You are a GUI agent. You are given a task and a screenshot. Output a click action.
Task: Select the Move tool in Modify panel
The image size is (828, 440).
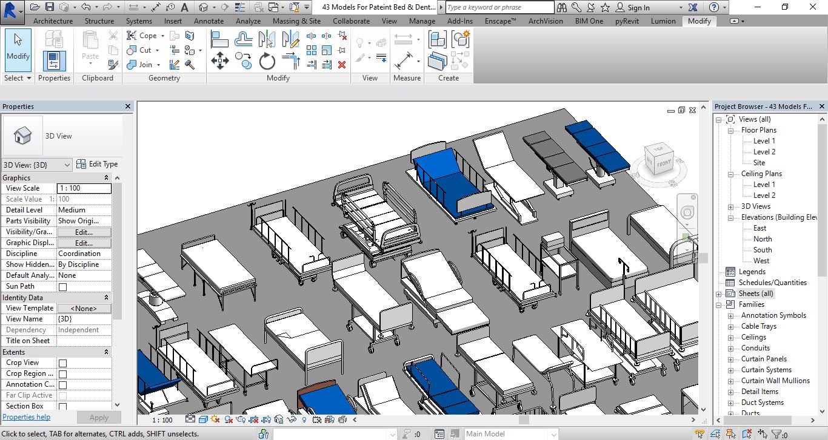point(219,61)
